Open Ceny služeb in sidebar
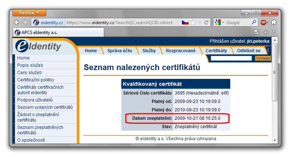292x157 pixels. (x=30, y=72)
